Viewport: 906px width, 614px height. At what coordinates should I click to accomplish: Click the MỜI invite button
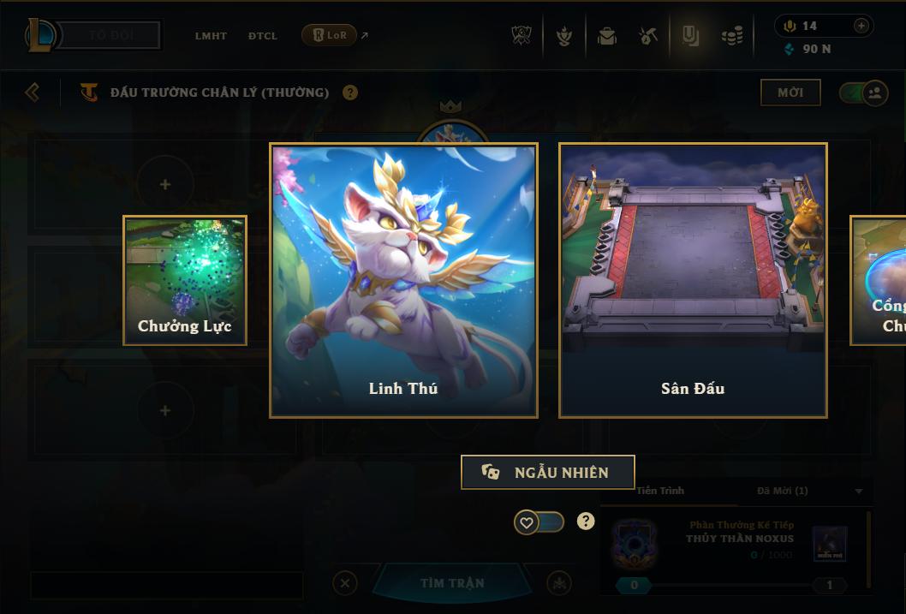click(x=790, y=92)
